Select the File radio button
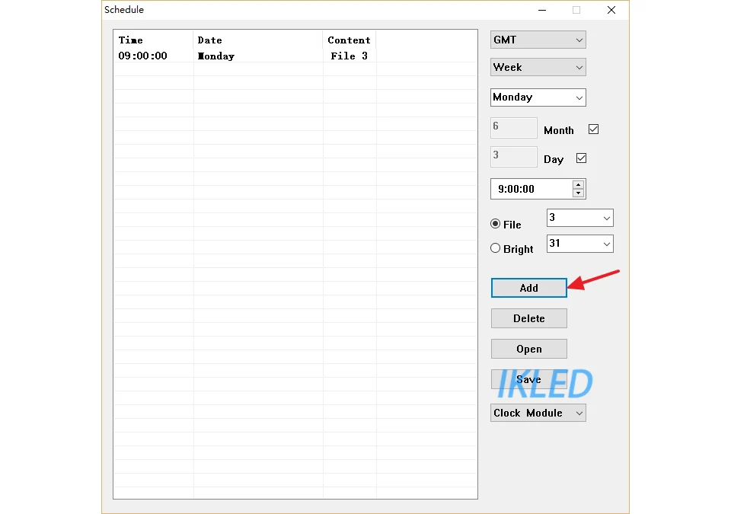731x514 pixels. [496, 224]
